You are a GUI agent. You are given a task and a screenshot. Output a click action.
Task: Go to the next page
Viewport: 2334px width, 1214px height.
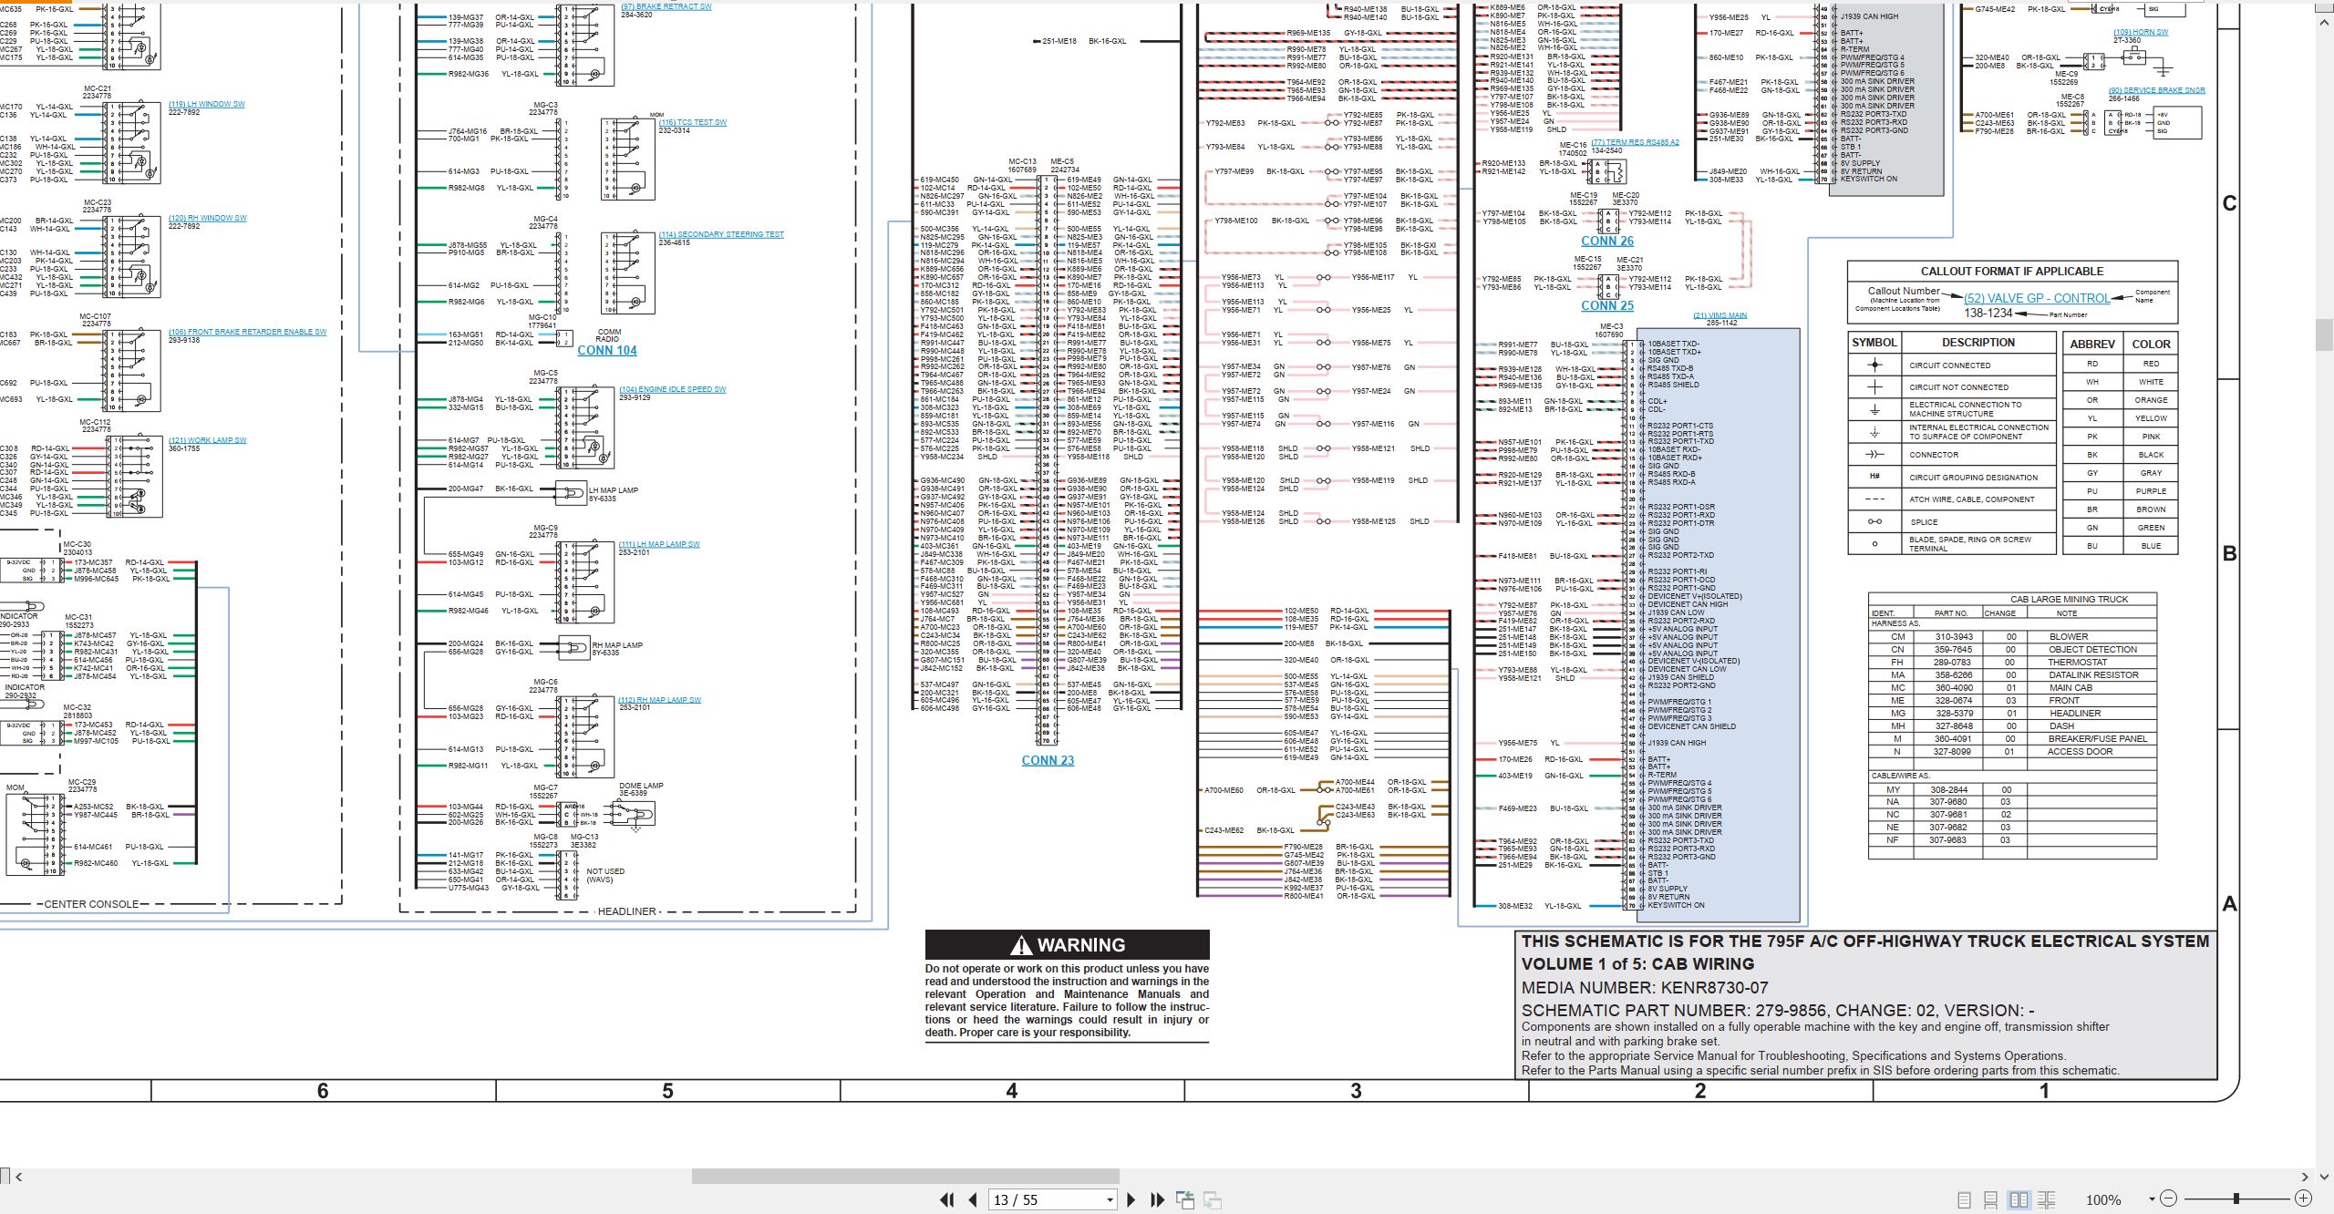tap(1131, 1199)
